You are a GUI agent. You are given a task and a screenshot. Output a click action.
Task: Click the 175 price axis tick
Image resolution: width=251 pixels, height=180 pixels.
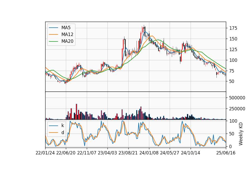click(233, 28)
